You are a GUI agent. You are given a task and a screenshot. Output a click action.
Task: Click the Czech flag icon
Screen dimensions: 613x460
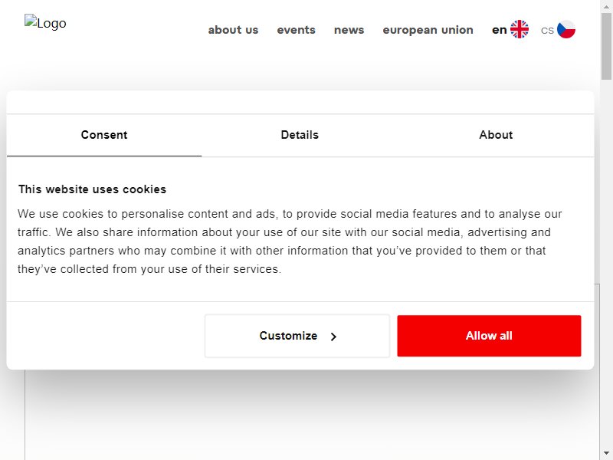pos(565,29)
